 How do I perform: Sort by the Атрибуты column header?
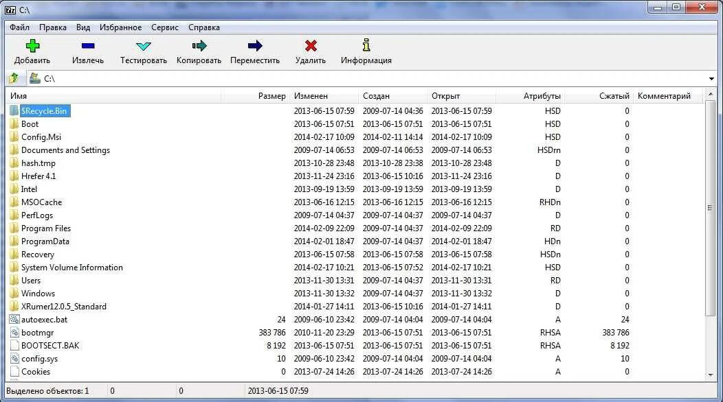coord(531,96)
